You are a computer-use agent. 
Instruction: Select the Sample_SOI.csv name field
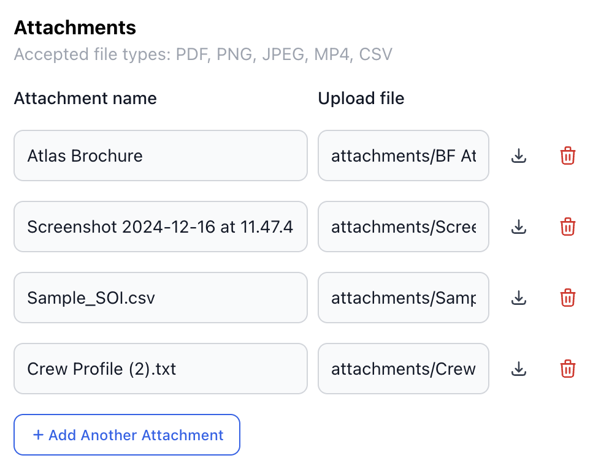pyautogui.click(x=160, y=298)
